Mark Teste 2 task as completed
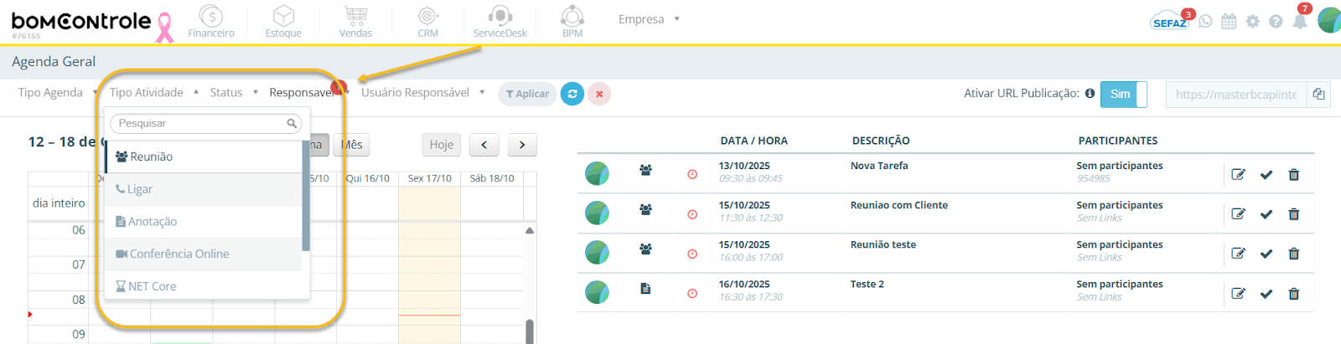1341x344 pixels. (1266, 294)
